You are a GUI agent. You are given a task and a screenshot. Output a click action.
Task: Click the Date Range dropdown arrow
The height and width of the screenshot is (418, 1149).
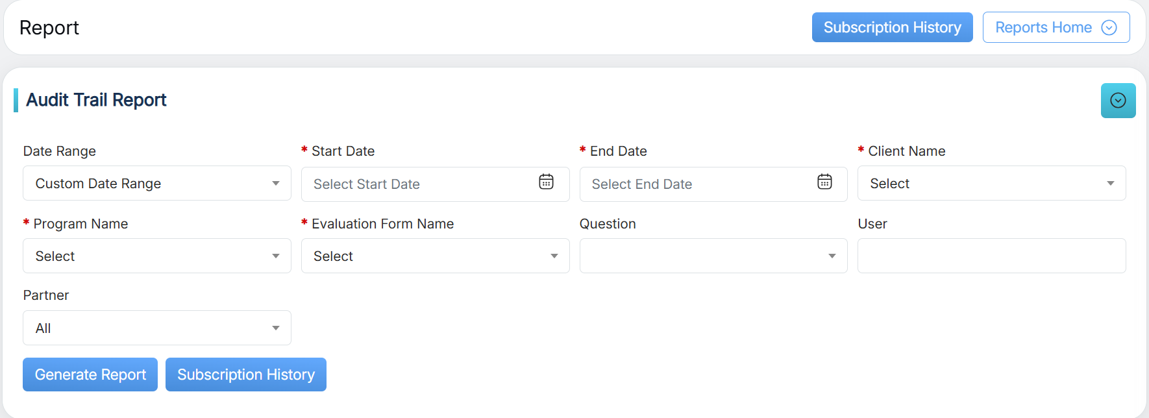coord(276,184)
